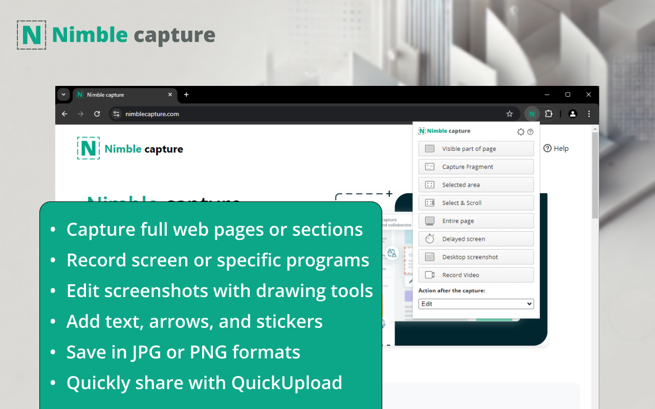This screenshot has height=409, width=655.
Task: Open the Action after the capture dropdown
Action: pos(476,303)
